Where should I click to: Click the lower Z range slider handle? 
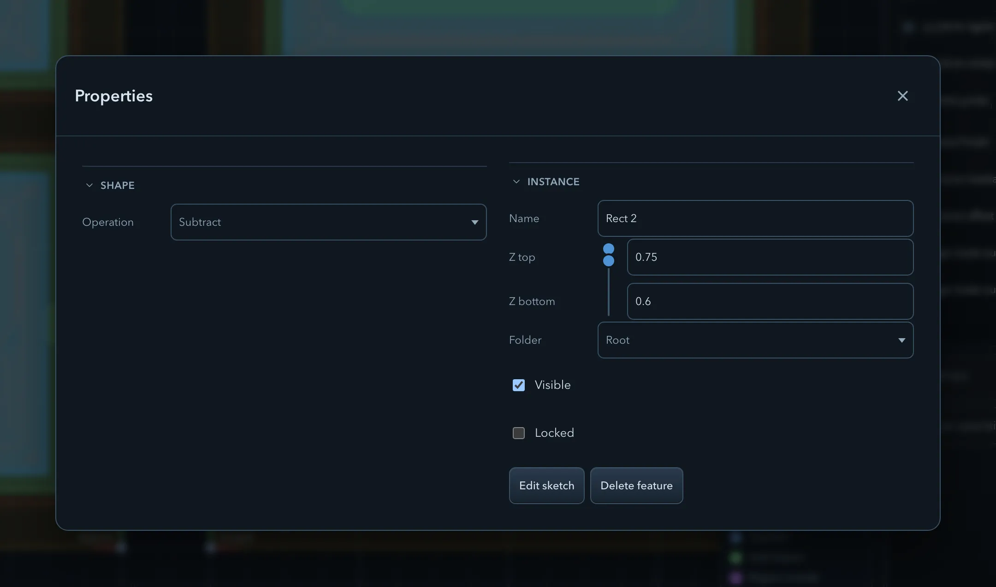[609, 261]
